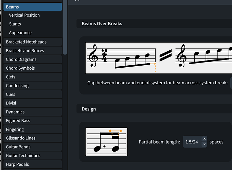Screen dimensions: 232x170
Task: Go to the Slants subsection
Action: point(15,24)
